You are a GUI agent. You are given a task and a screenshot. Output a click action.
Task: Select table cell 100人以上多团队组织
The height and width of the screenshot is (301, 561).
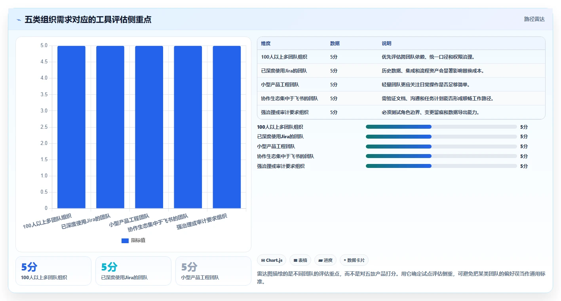coord(284,57)
